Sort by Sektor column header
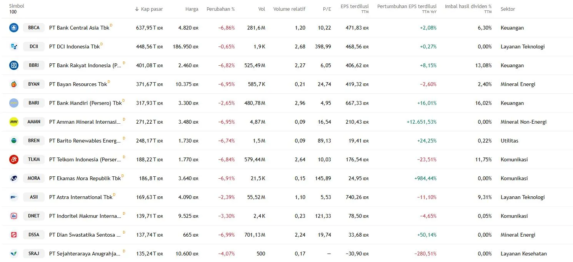Image resolution: width=573 pixels, height=262 pixels. click(508, 9)
